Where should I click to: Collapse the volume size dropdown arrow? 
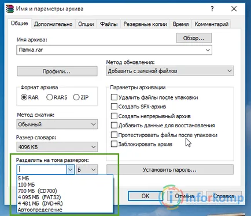click(x=71, y=169)
